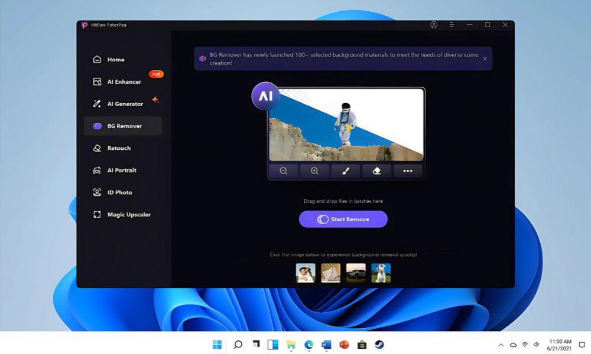Minimize the HitPaw FotorPea window
591x354 pixels.
[470, 25]
